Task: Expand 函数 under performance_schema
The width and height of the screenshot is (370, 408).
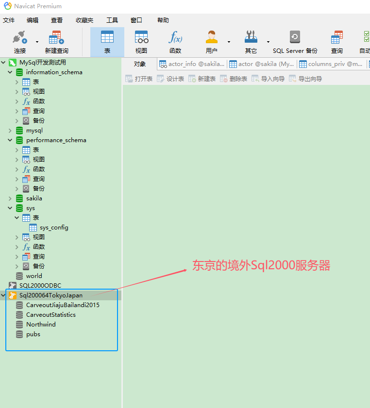Action: 17,169
